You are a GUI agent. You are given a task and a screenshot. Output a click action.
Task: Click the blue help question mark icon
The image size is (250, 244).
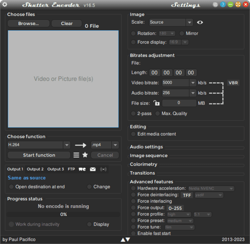tap(223, 5)
